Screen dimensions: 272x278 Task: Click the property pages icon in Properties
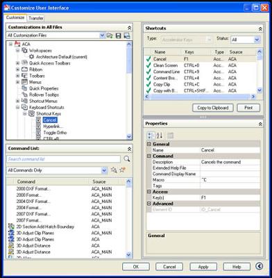coord(170,136)
